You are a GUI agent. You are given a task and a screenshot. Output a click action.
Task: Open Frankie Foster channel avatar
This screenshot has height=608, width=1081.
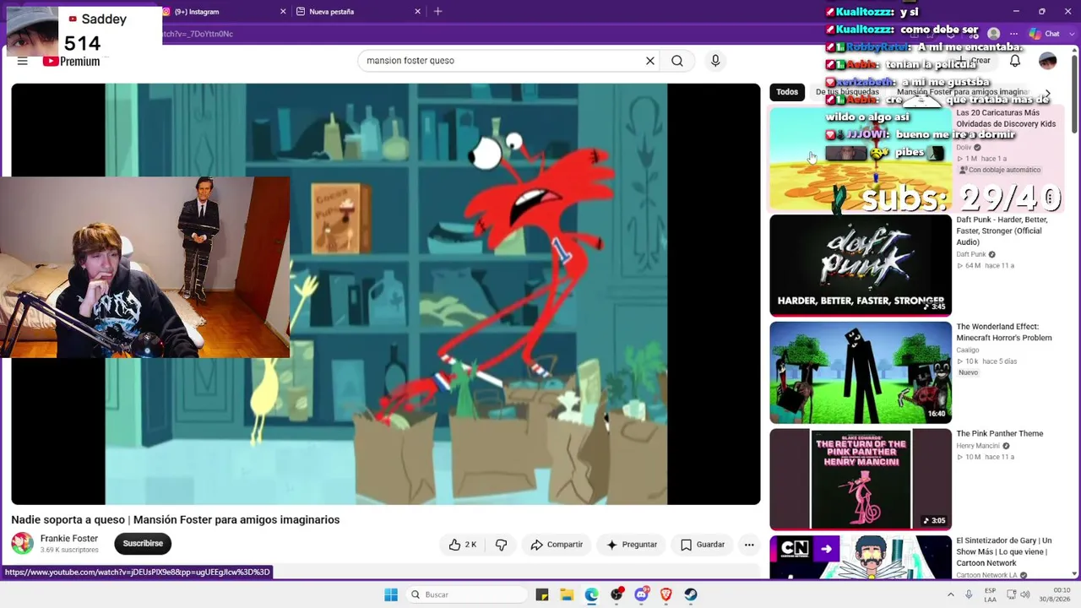point(23,544)
